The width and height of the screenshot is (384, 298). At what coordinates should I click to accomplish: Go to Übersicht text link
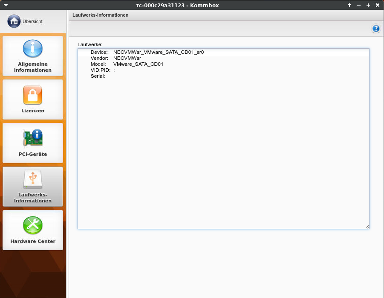point(32,21)
